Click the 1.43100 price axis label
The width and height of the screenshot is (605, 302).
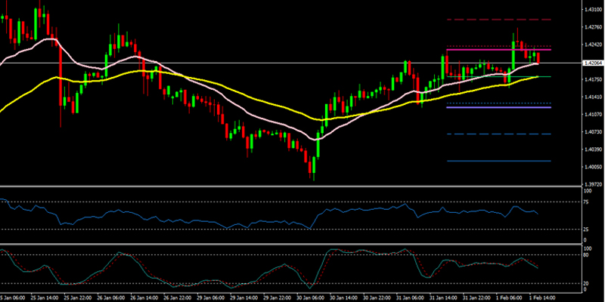(x=592, y=10)
